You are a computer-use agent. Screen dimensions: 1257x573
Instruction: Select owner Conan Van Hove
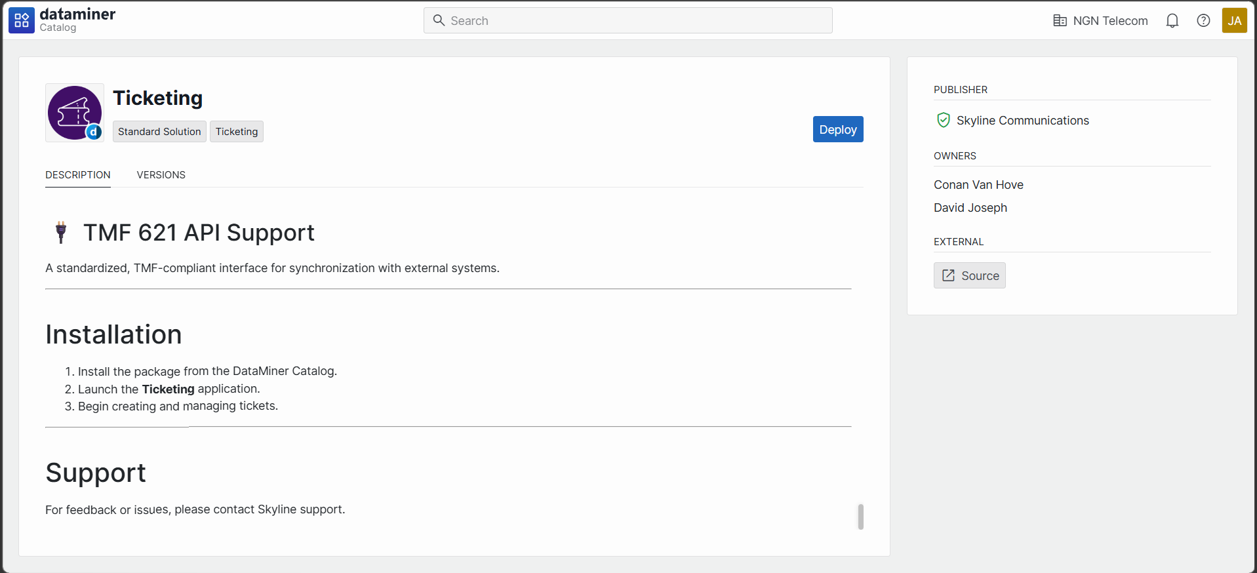point(978,185)
